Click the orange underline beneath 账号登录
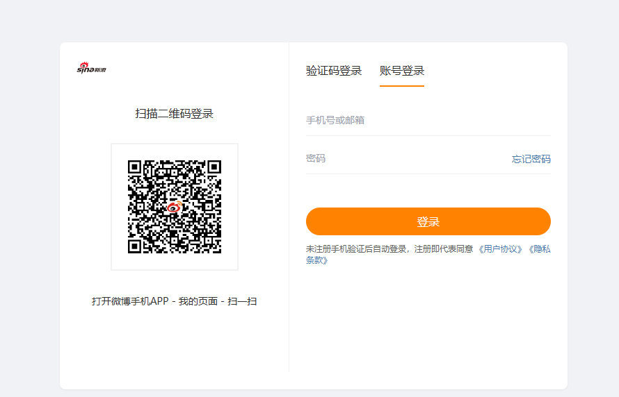Viewport: 619px width, 397px height. coord(401,85)
